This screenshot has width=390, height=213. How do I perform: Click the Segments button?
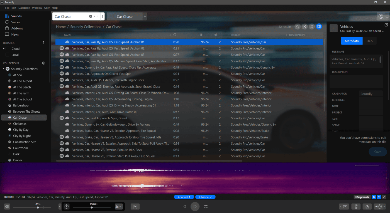click(362, 197)
